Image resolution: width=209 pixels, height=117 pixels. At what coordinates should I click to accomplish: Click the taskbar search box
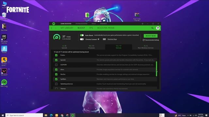point(24,115)
